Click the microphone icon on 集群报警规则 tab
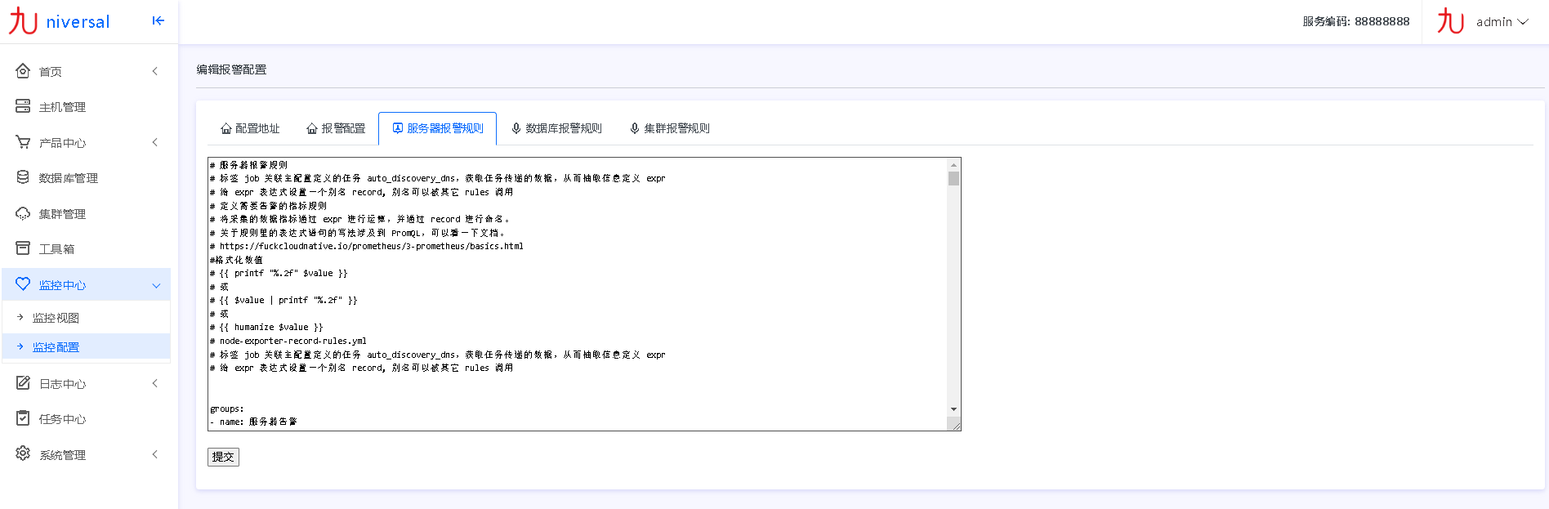The image size is (1549, 509). pos(635,129)
